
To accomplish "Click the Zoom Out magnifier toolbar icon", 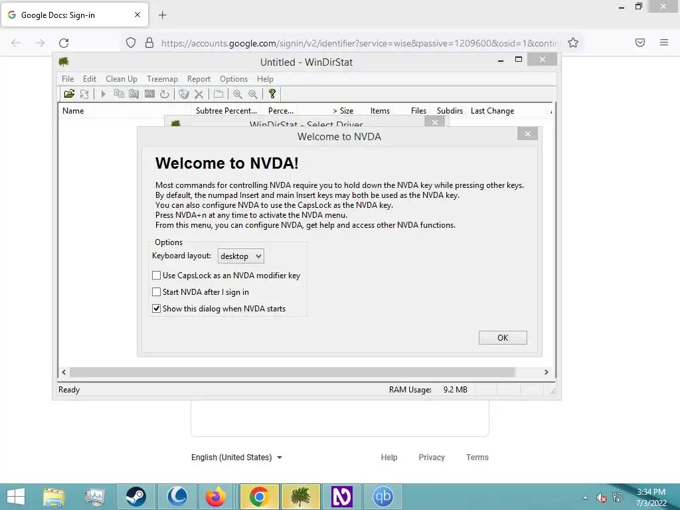I will tap(253, 94).
